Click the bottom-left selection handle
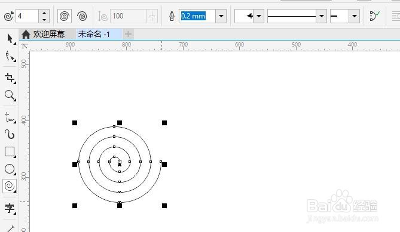This screenshot has width=400, height=232. (x=75, y=206)
